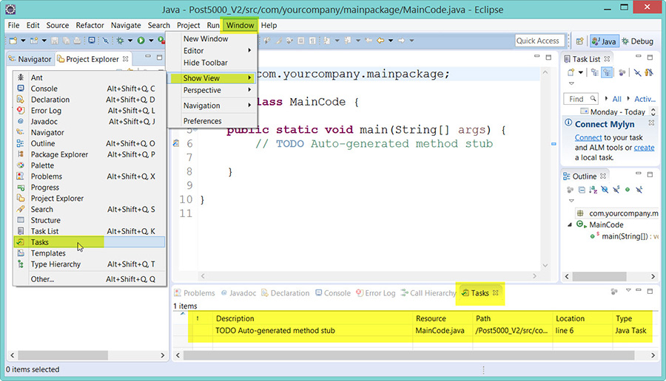666x381 pixels.
Task: Click the Debug bug icon in main toolbar
Action: pyautogui.click(x=120, y=41)
